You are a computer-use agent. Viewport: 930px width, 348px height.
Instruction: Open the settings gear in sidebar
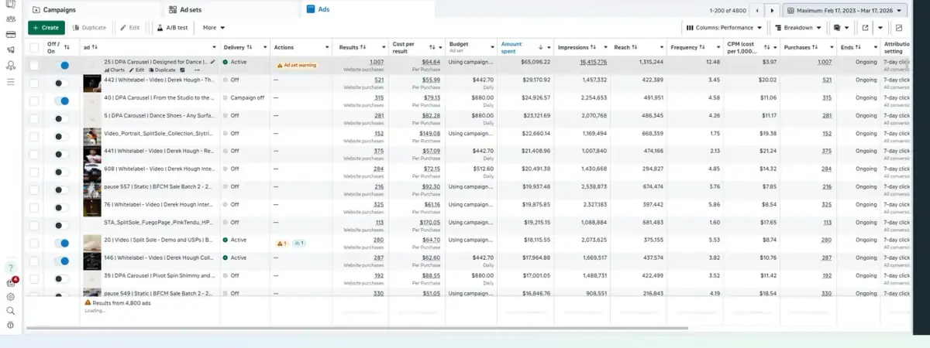pos(10,296)
